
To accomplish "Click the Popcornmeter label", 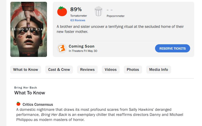I will pos(116,16).
